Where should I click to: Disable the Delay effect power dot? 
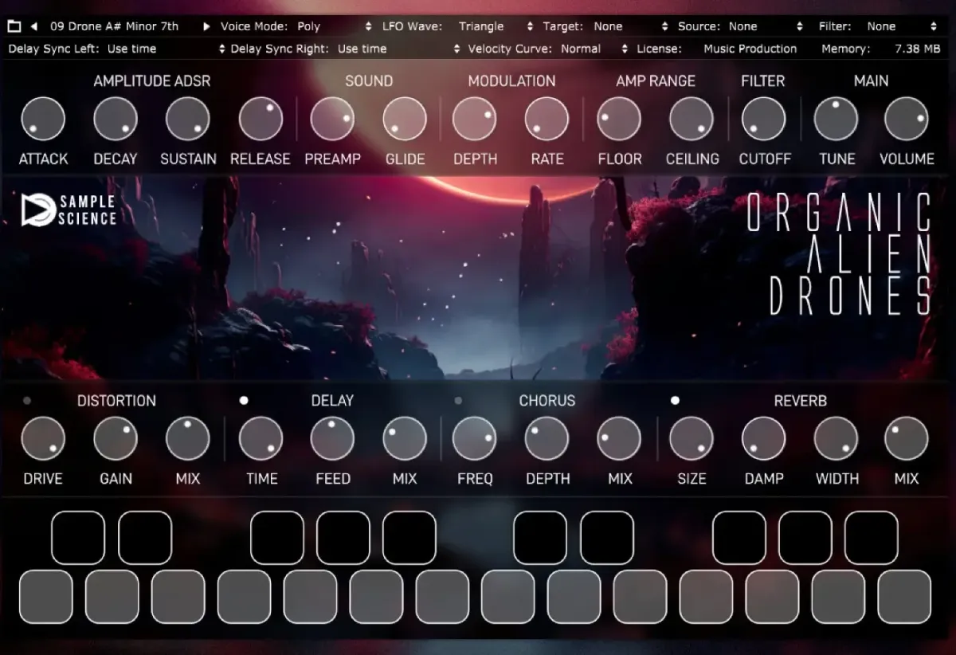(244, 401)
